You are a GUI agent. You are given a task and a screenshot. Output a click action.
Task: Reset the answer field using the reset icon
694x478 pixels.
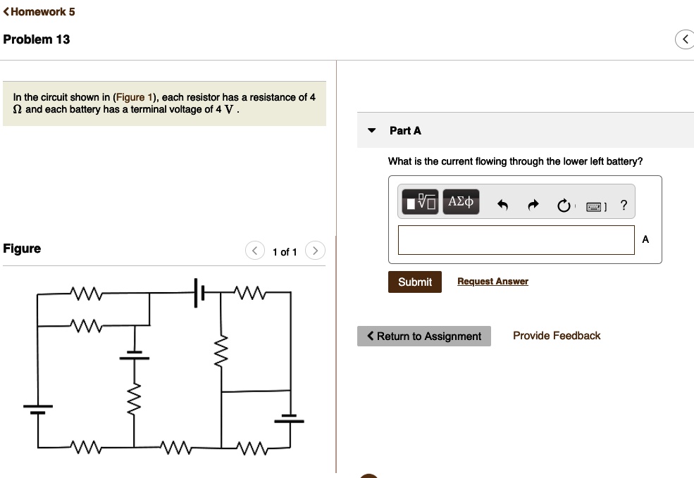pyautogui.click(x=564, y=205)
